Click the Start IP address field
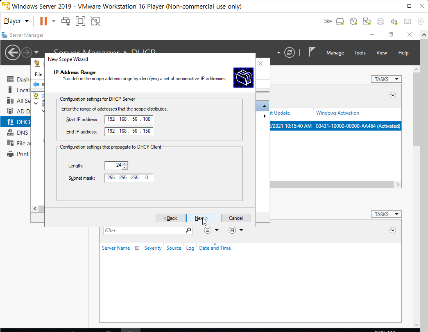 129,119
